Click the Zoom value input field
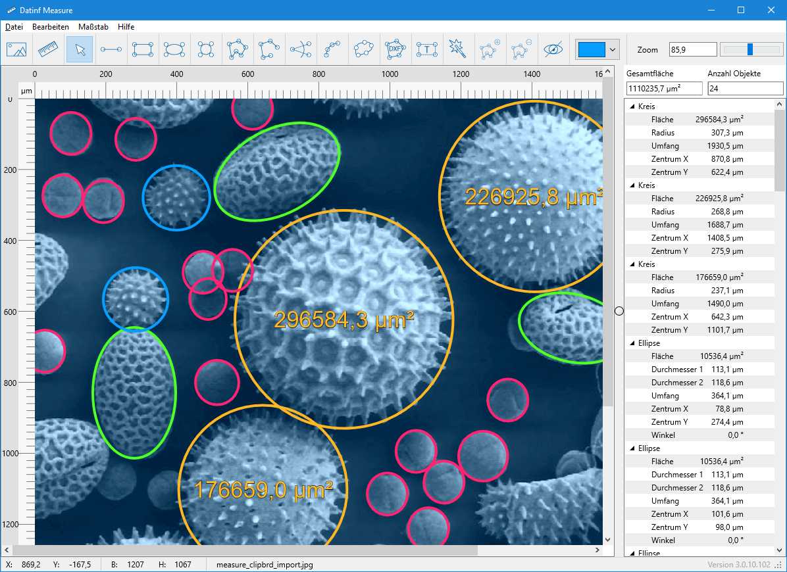 (x=692, y=49)
